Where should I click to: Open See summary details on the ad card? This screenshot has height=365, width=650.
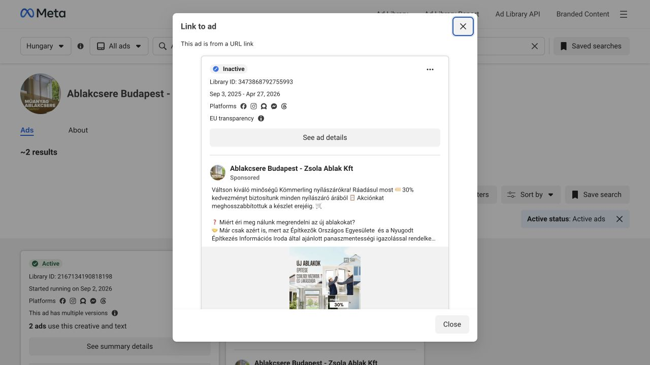[120, 347]
